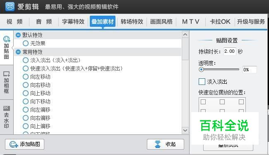Click the 爱剪辑 app logo icon
Viewport: 269px width, 155px height.
(10, 7)
